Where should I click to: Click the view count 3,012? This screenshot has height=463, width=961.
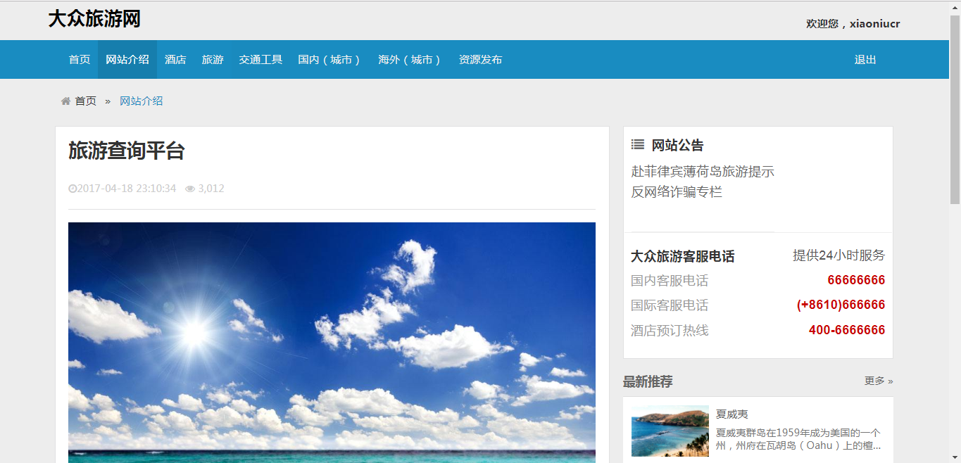(211, 189)
